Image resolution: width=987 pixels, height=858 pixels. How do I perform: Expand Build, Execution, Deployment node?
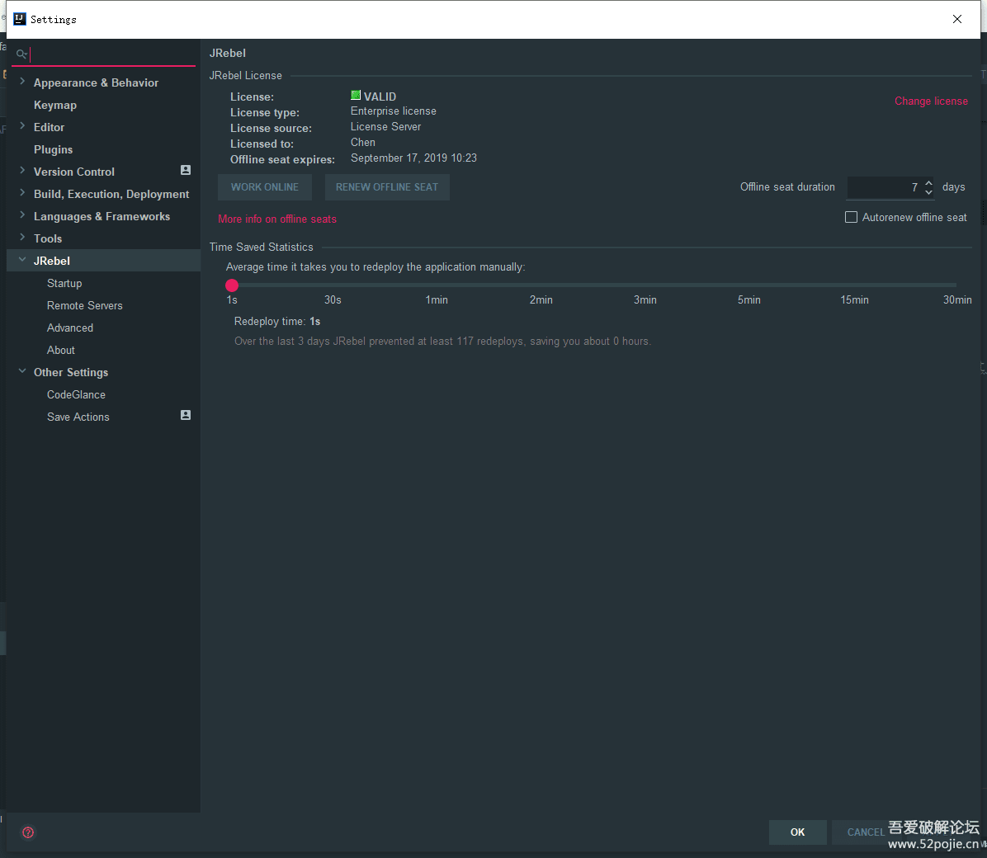tap(22, 192)
